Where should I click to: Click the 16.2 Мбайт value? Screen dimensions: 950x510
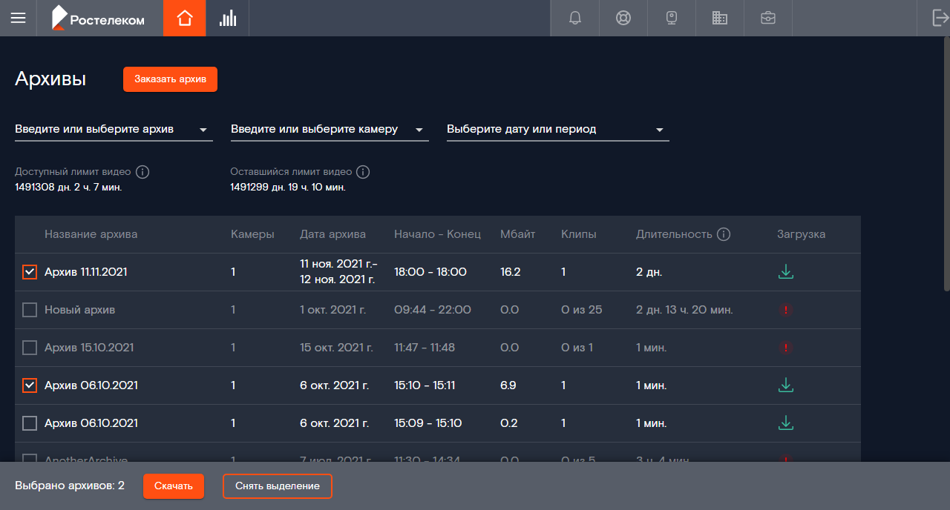511,272
